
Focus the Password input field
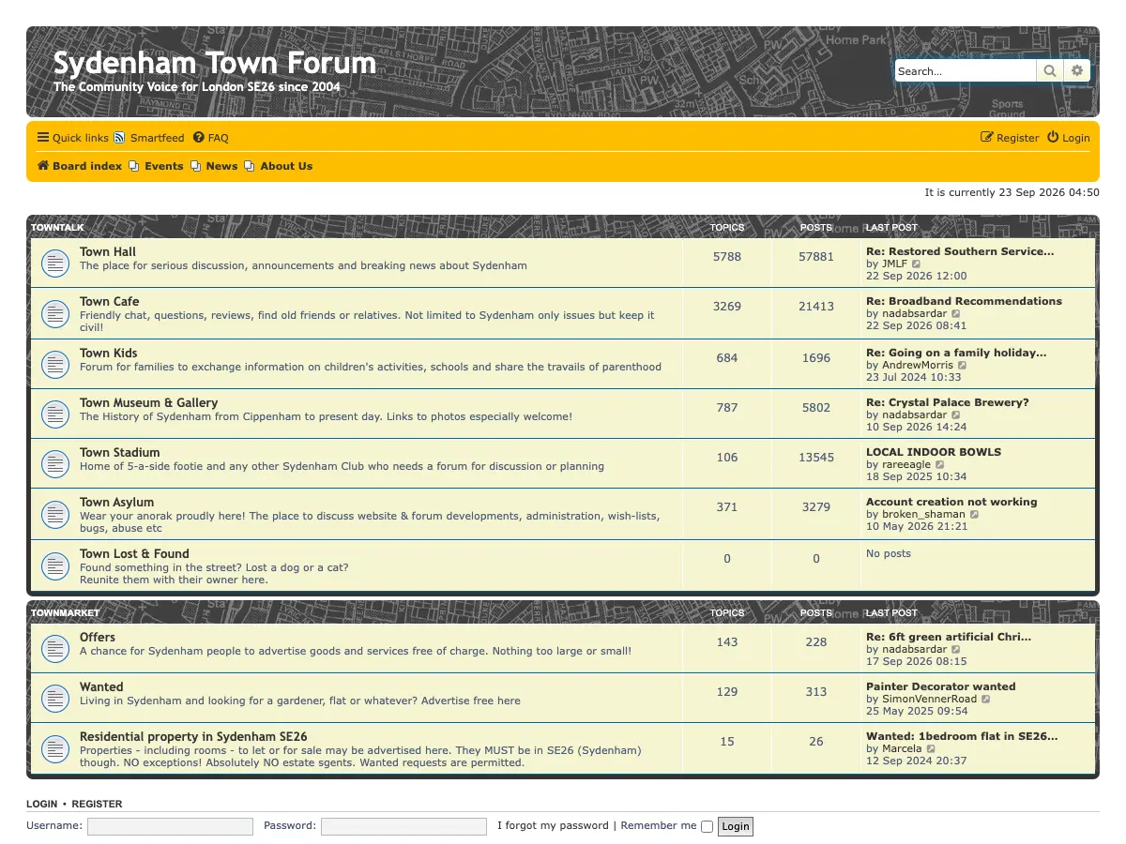point(403,826)
